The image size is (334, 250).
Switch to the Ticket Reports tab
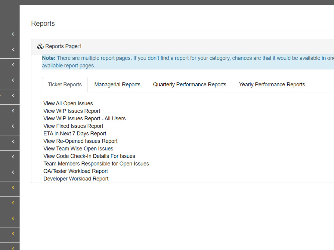pyautogui.click(x=65, y=85)
